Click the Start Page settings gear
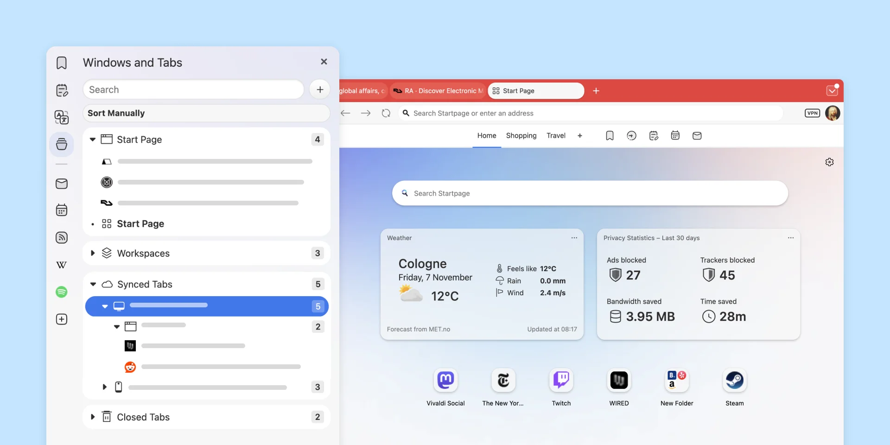890x445 pixels. click(x=829, y=162)
